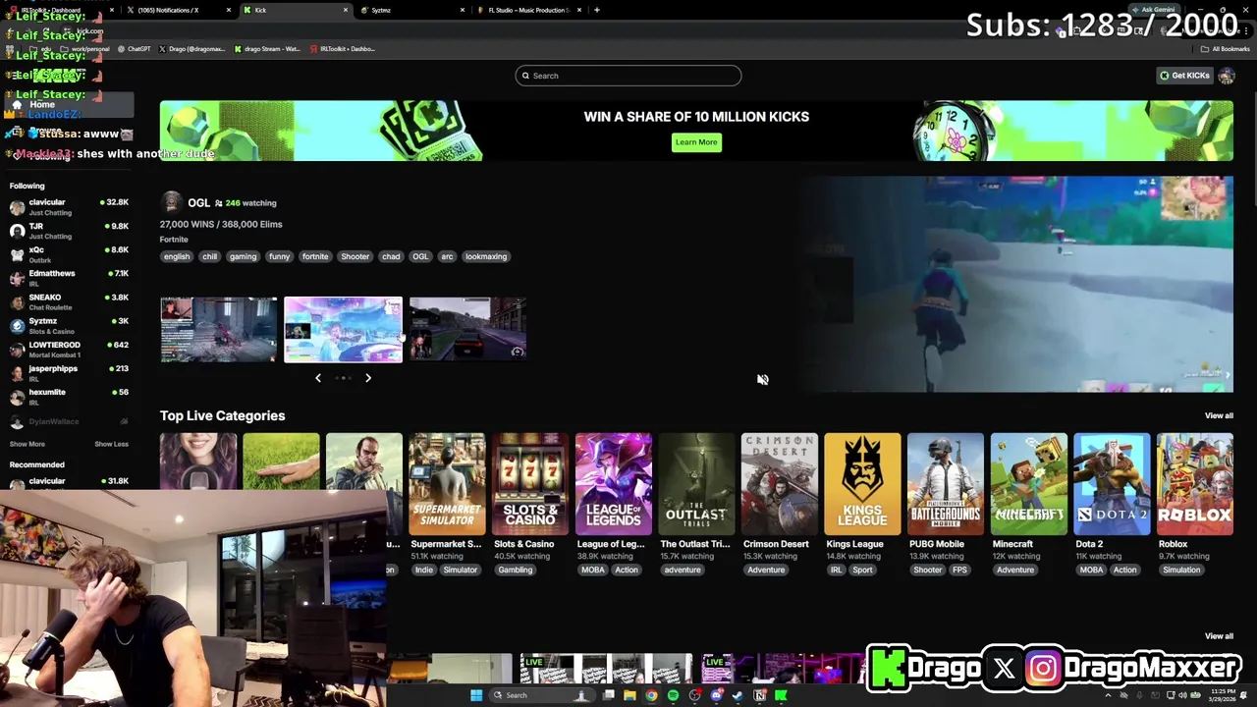Screen dimensions: 1257x707
Task: Unmute the featured stream video
Action: (x=762, y=380)
